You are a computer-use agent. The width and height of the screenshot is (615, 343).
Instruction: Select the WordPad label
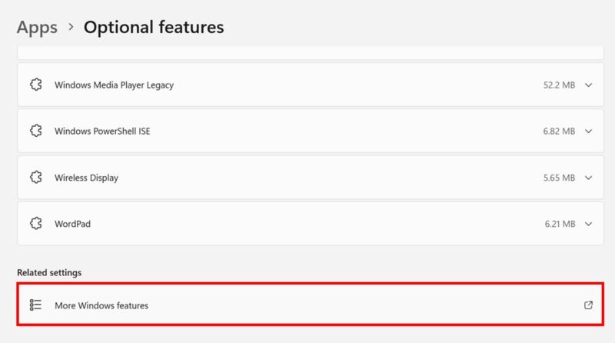point(72,224)
